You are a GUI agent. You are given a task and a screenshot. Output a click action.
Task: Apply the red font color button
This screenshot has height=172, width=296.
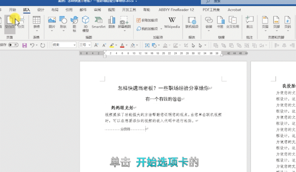pyautogui.click(x=122, y=45)
